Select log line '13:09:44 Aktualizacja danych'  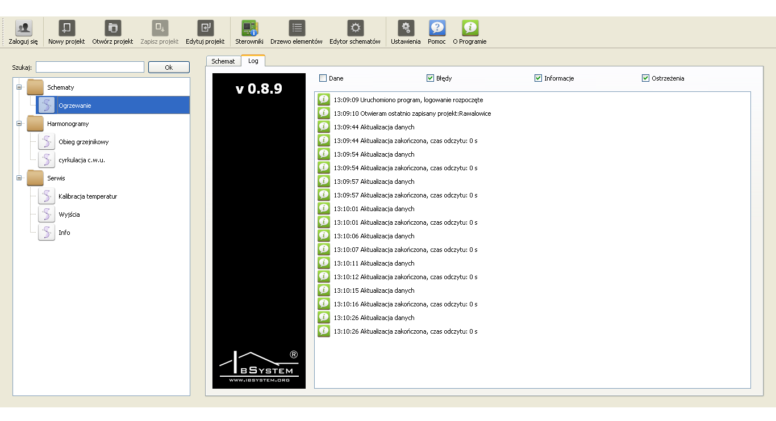pos(374,127)
